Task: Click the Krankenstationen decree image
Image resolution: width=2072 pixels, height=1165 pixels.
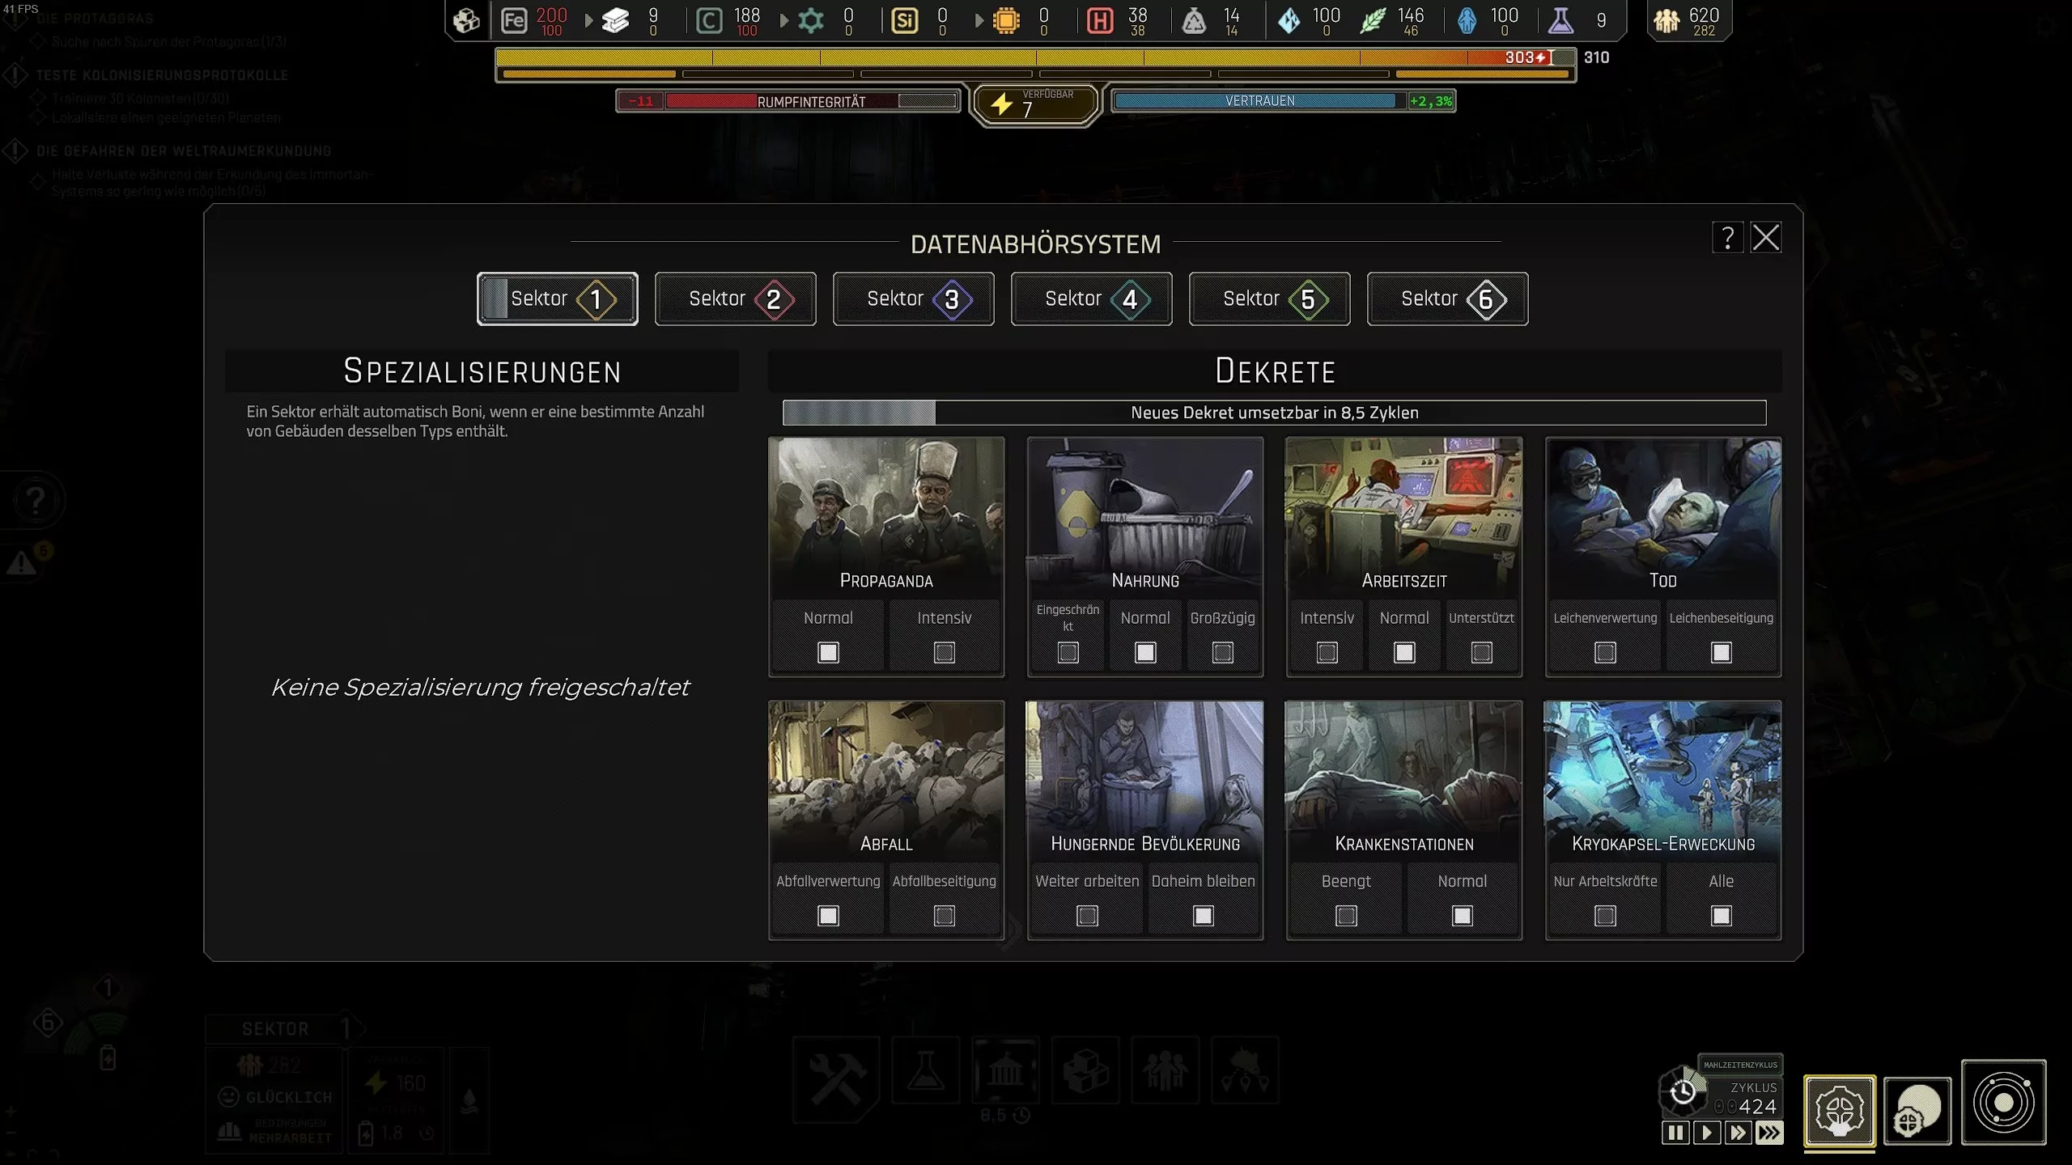Action: (1404, 782)
